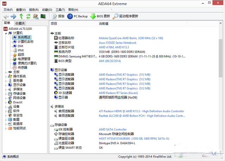Click the 设备 tree icon
The width and height of the screenshot is (225, 161).
coord(10,107)
